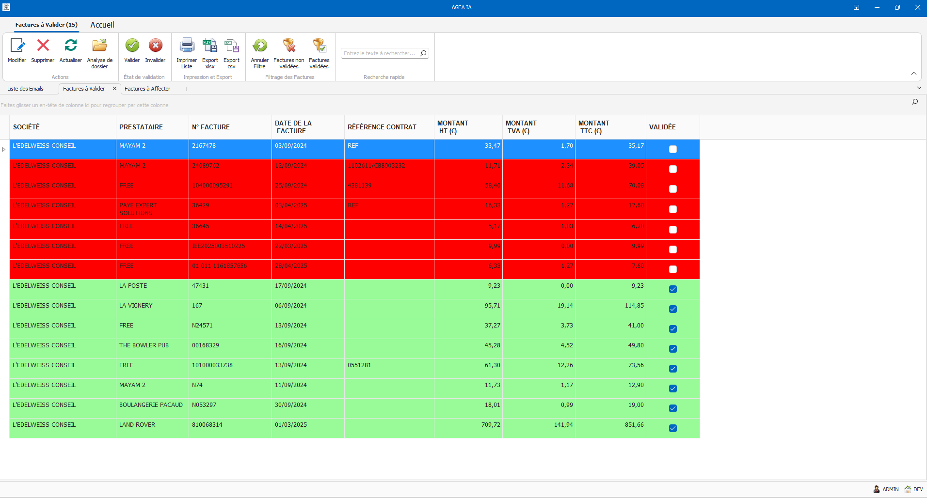Image resolution: width=927 pixels, height=498 pixels.
Task: Open Analyse de dossier folder icon
Action: click(x=99, y=46)
